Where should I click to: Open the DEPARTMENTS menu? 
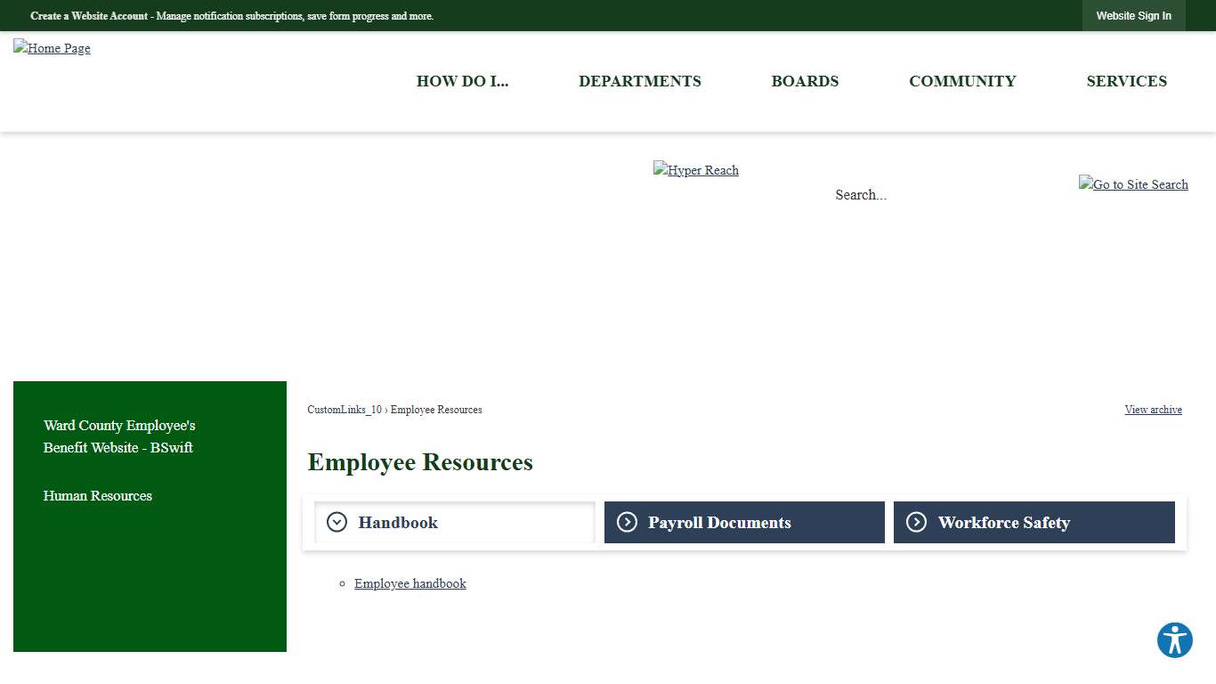pyautogui.click(x=639, y=81)
